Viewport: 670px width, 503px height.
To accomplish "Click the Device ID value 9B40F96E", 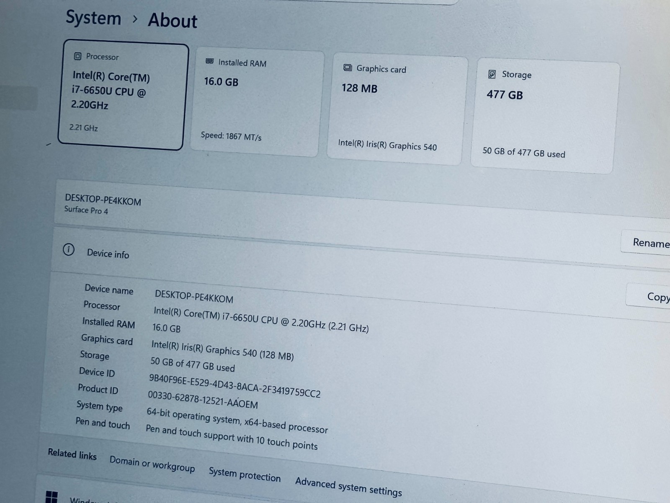I will (x=234, y=385).
